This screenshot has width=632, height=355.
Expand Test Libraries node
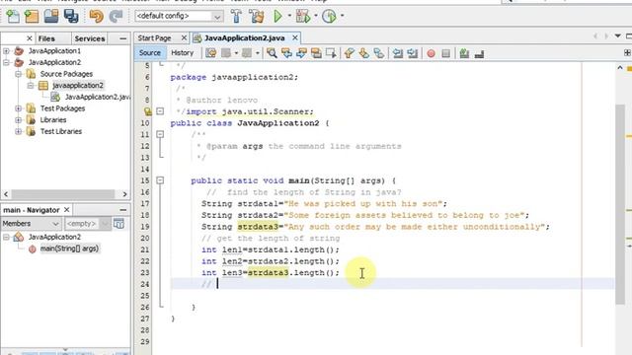(18, 131)
